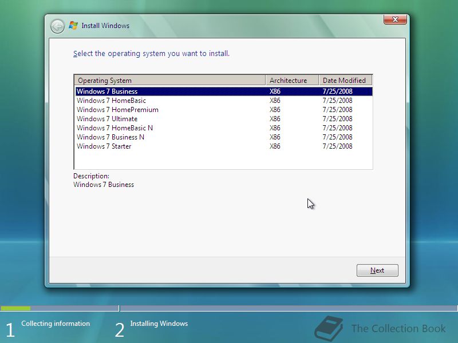Click 7/25/2008 in the Windows 7 Starter row
Image resolution: width=458 pixels, height=343 pixels.
tap(337, 146)
